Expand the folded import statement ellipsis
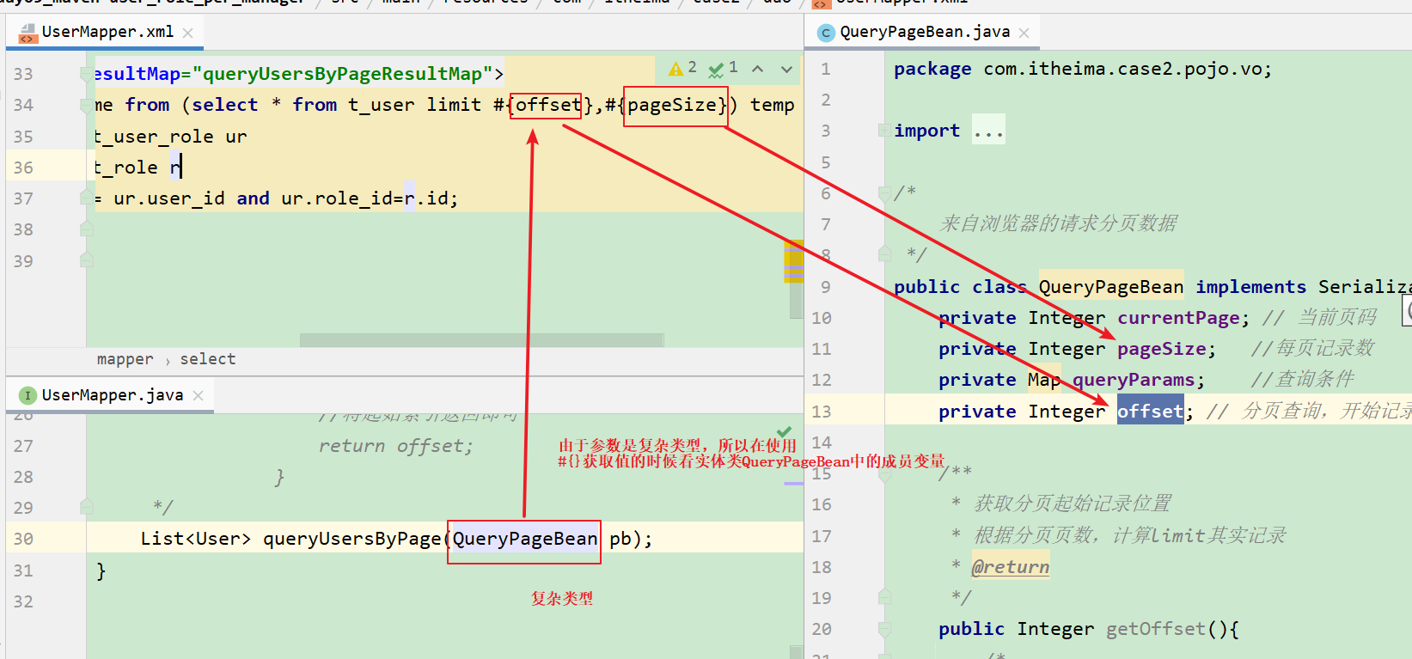Screen dimensions: 1412x659 [x=988, y=131]
